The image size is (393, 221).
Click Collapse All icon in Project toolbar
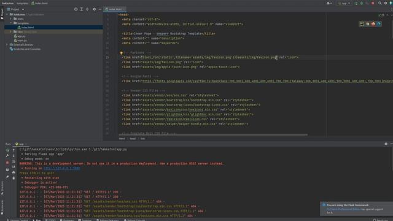[87, 9]
